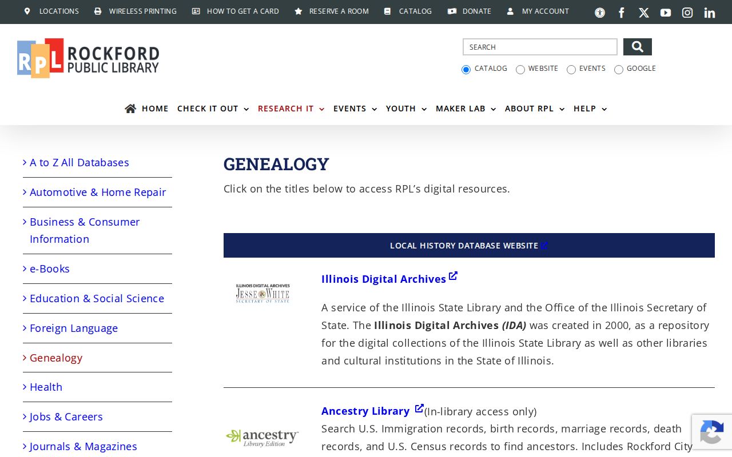Select the Events search radio button
The image size is (732, 457).
[x=571, y=70]
